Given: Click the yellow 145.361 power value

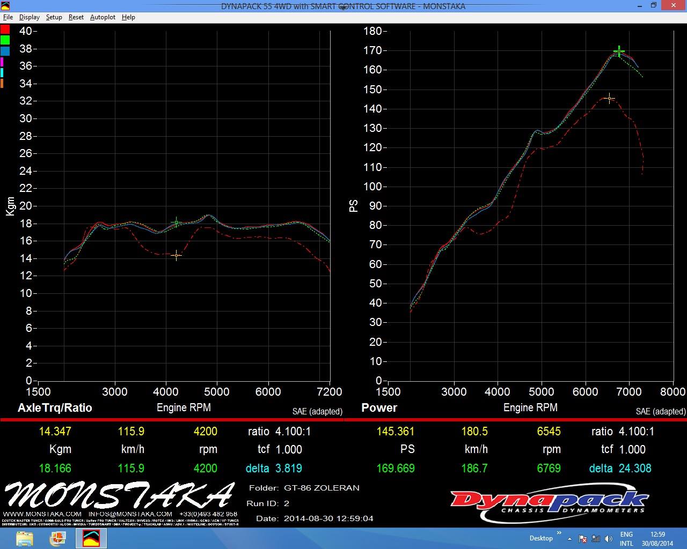Looking at the screenshot, I should click(396, 431).
